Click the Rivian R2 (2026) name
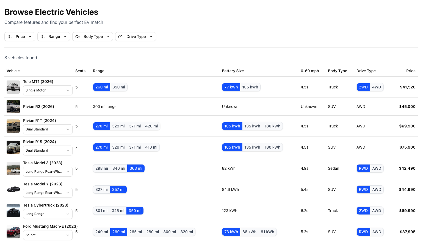The width and height of the screenshot is (426, 248). (38, 107)
